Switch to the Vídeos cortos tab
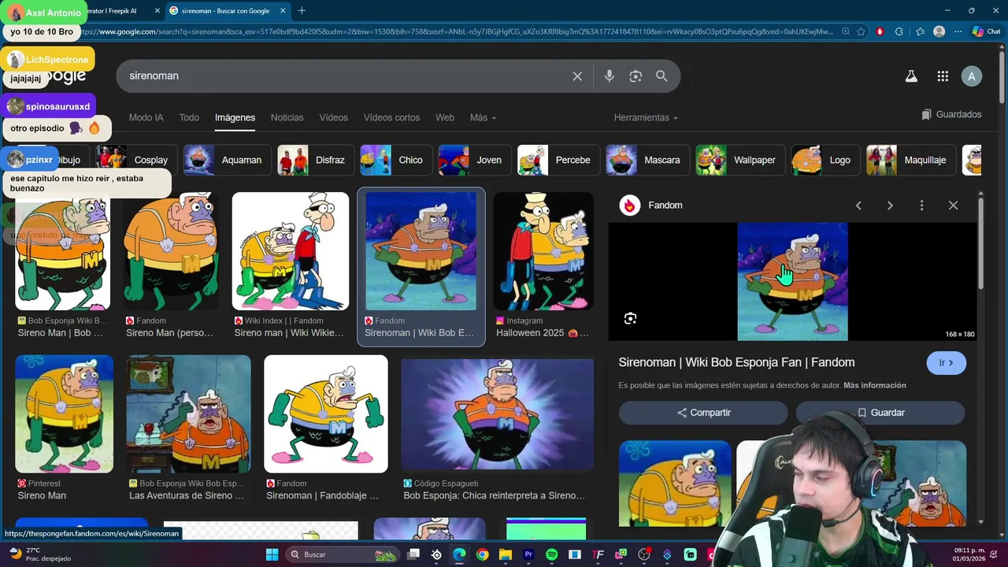This screenshot has width=1008, height=567. [x=391, y=117]
